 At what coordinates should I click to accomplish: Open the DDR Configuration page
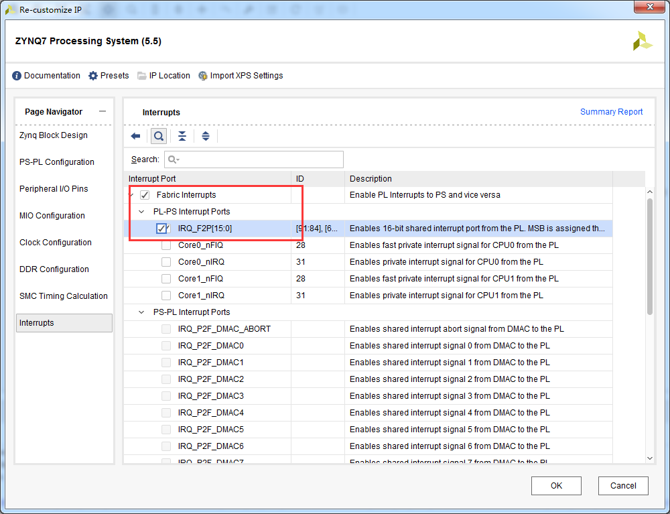coord(54,269)
